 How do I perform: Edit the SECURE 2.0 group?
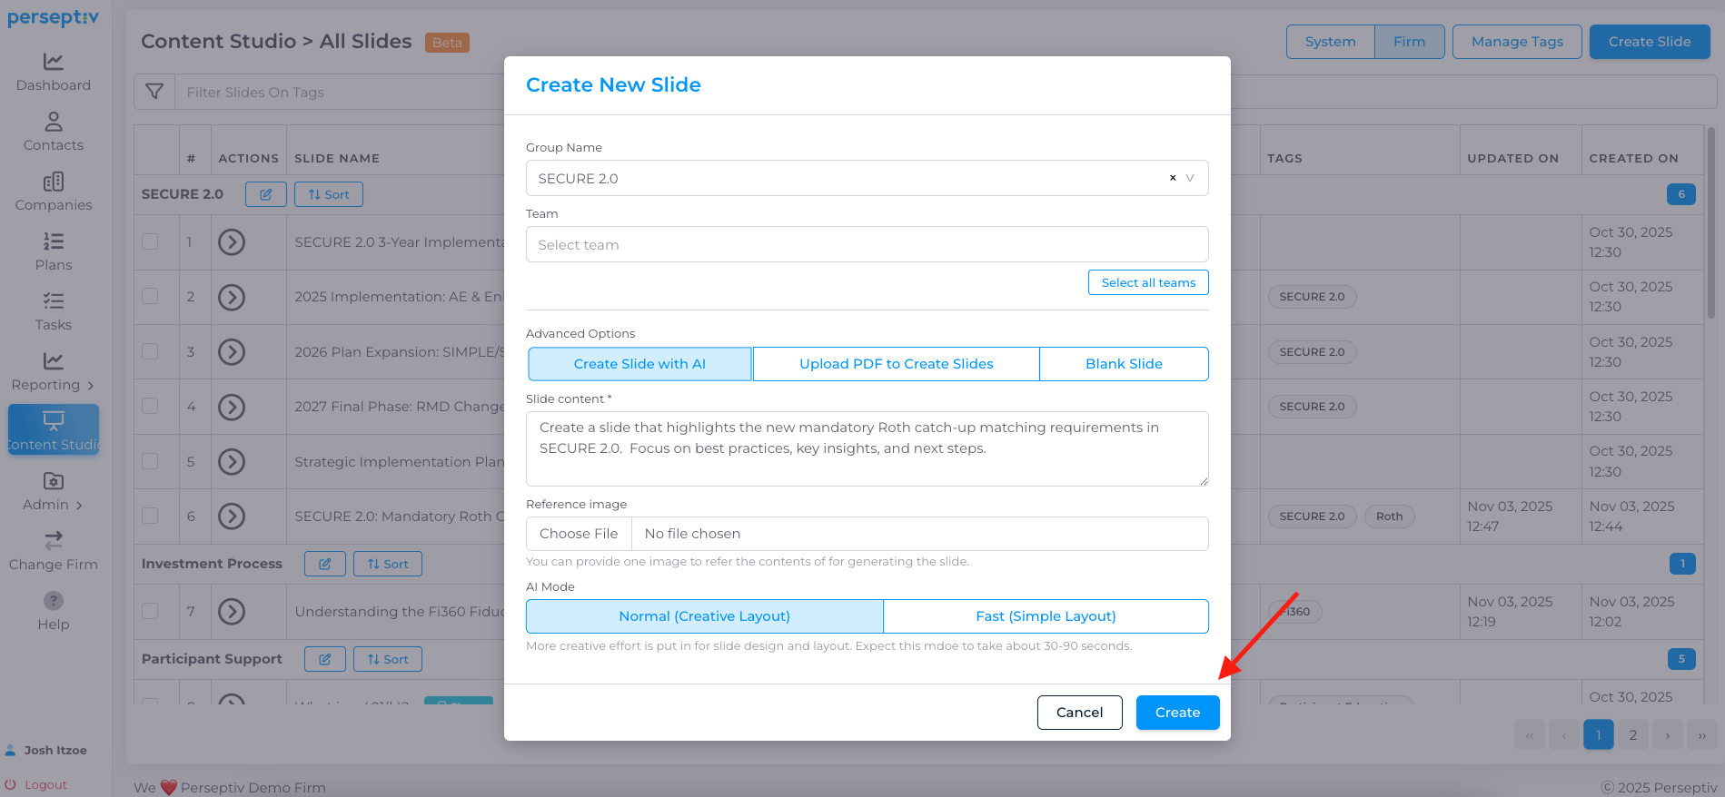pos(266,194)
